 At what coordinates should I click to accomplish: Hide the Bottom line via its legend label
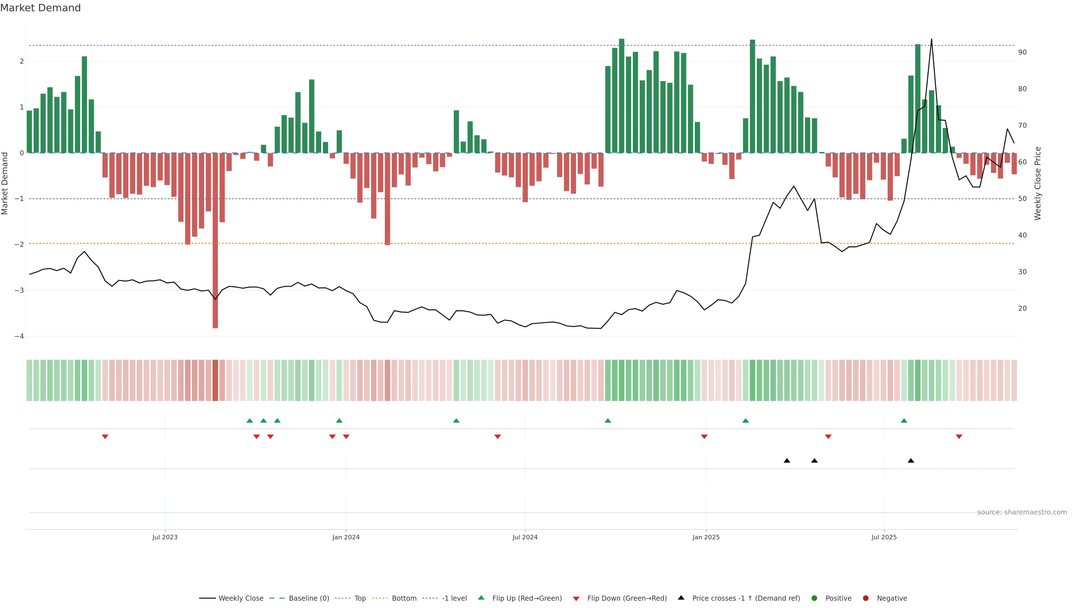pos(404,598)
